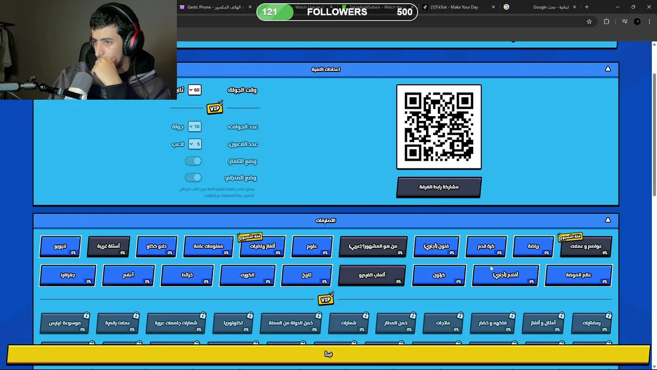Click the lock icon on موسوعة غينيس

(x=86, y=316)
